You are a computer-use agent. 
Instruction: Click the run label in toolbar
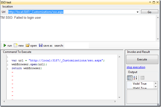pos(10,46)
